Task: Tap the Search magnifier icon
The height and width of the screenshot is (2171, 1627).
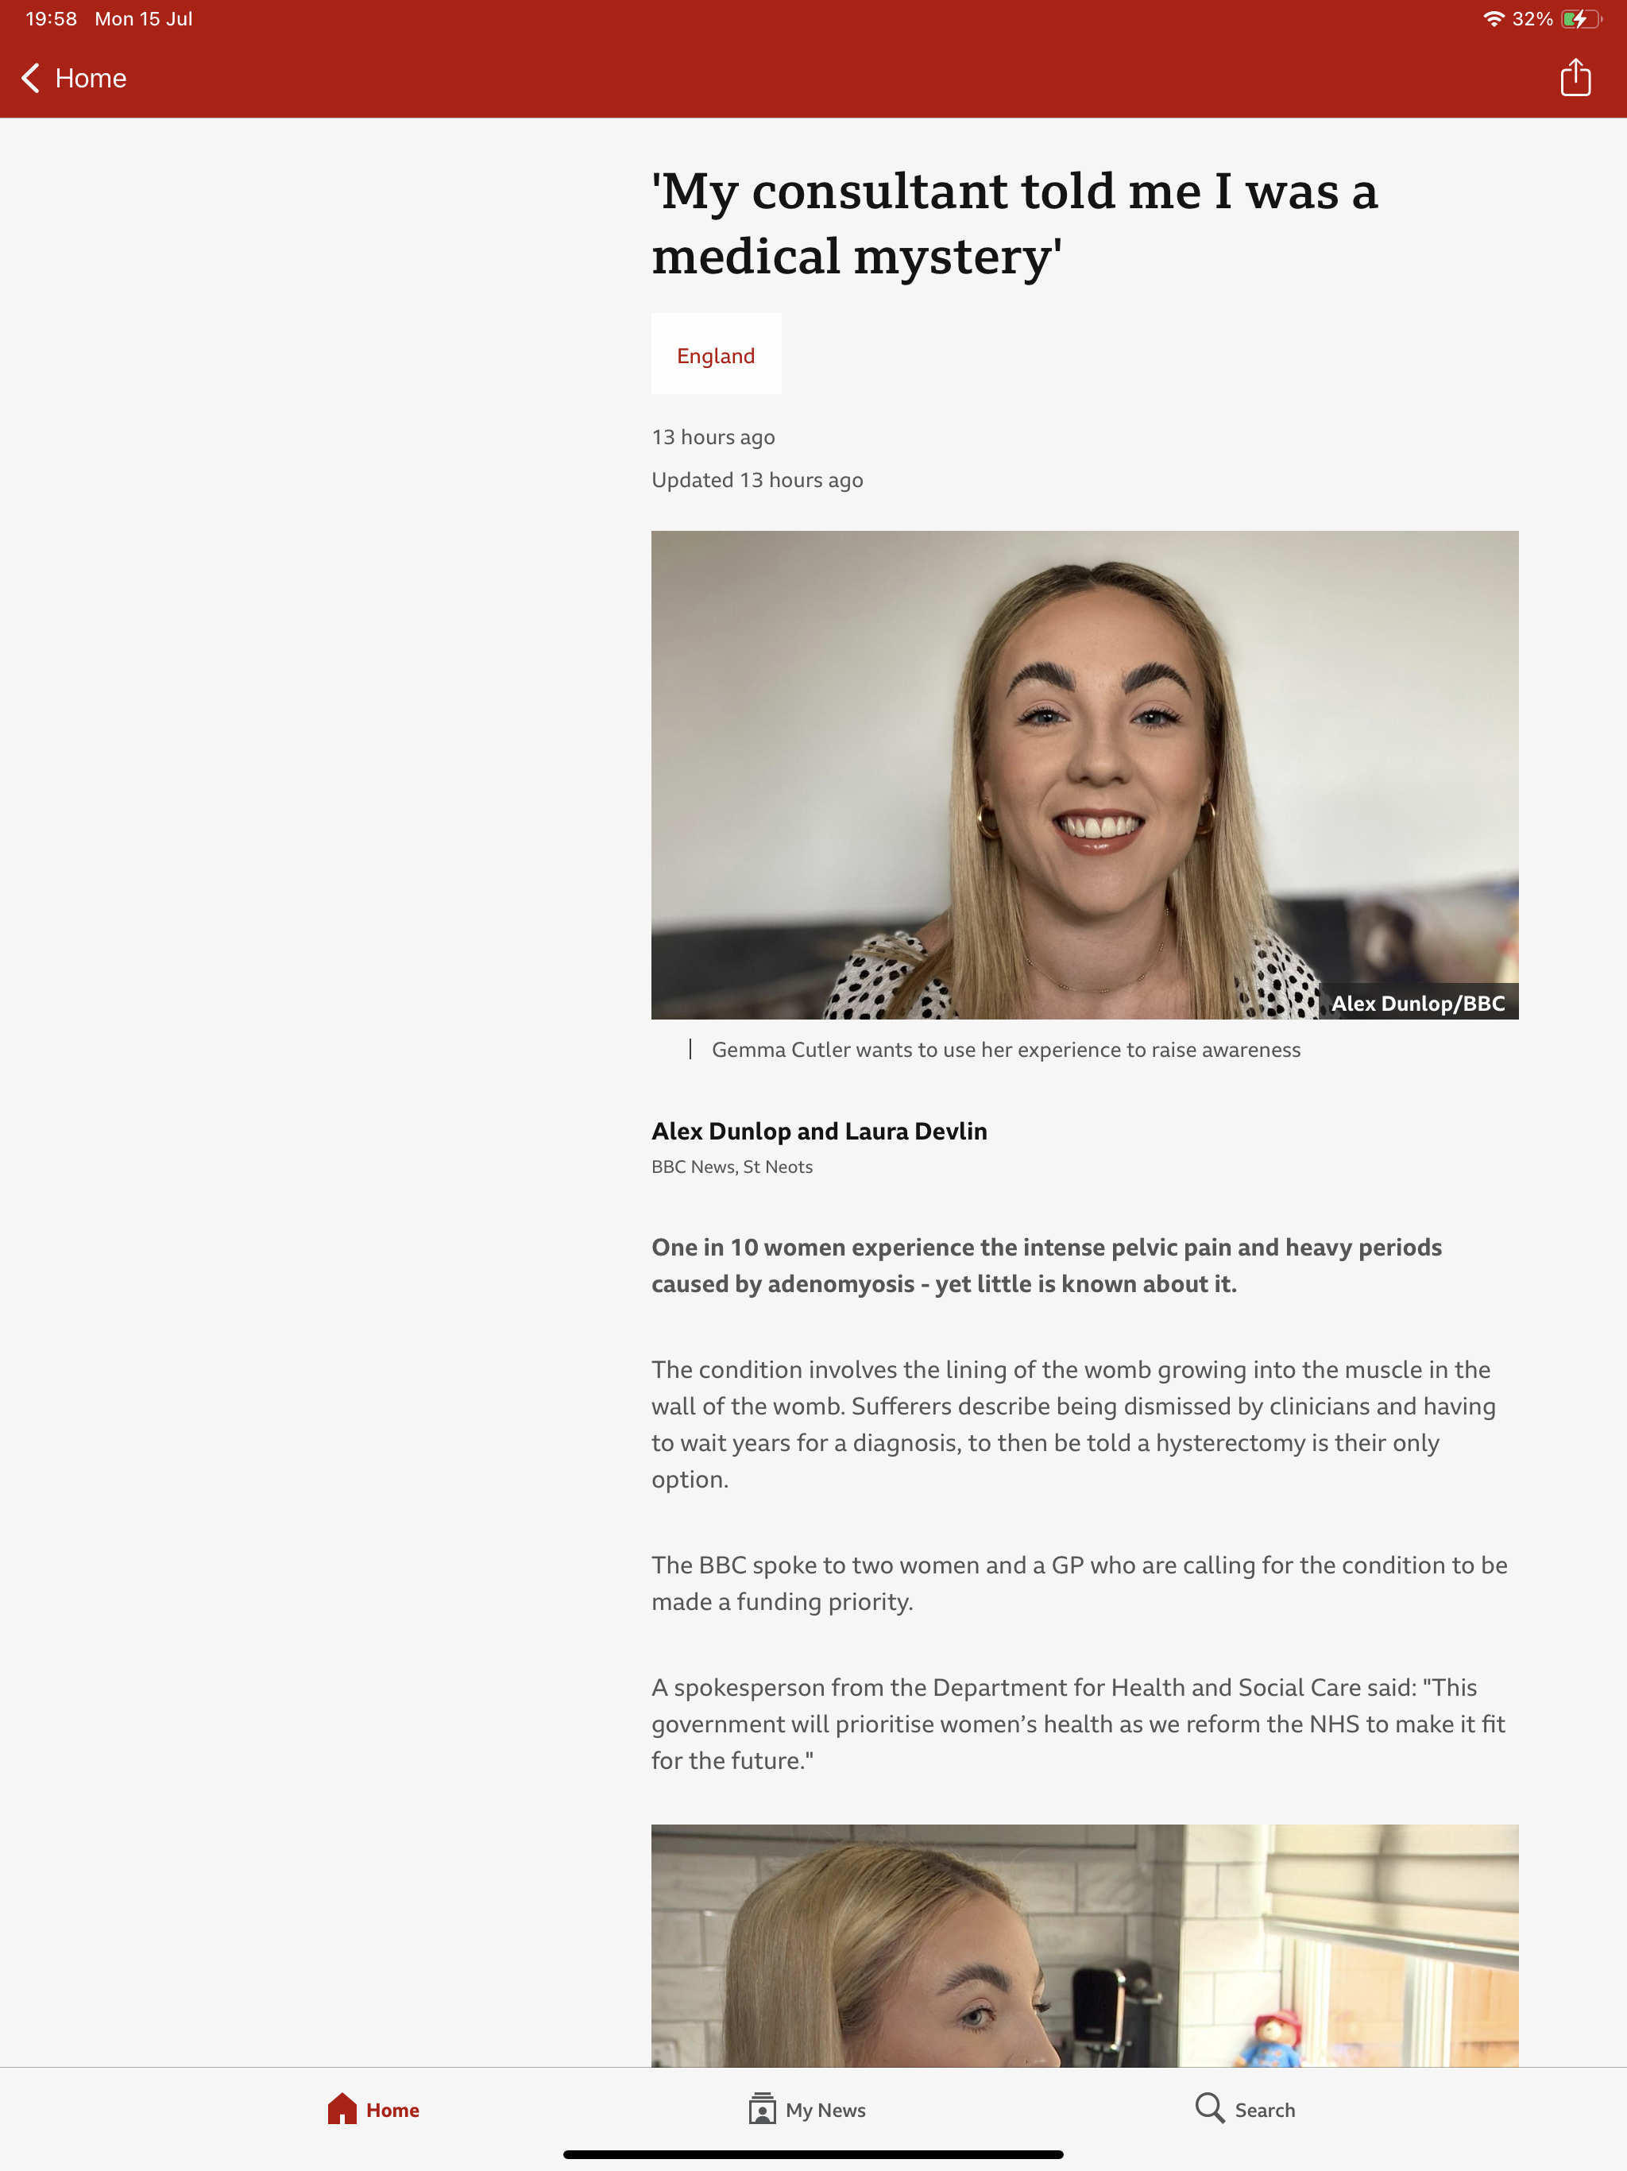Action: pos(1209,2108)
